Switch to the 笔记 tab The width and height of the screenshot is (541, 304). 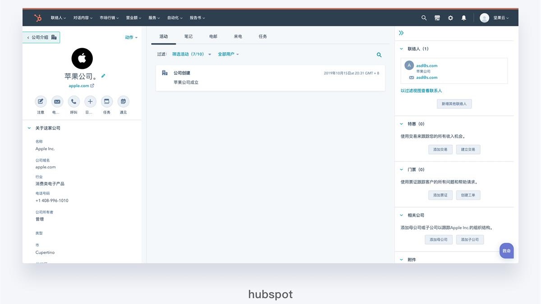tap(188, 36)
